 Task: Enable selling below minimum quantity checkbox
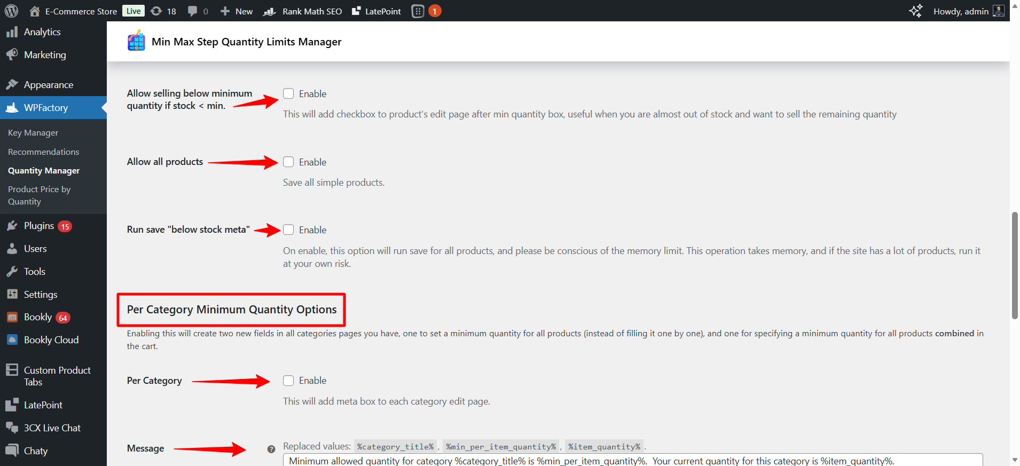pos(288,93)
